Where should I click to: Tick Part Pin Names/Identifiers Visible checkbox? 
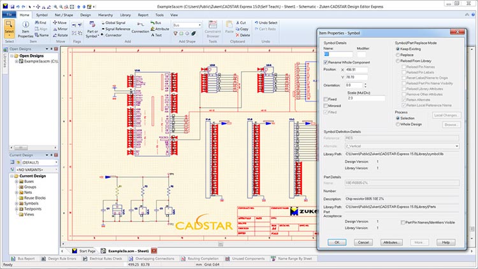pyautogui.click(x=403, y=222)
